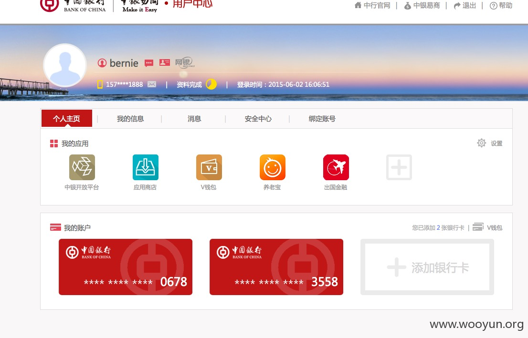Open the 帮助 help link

[x=501, y=5]
